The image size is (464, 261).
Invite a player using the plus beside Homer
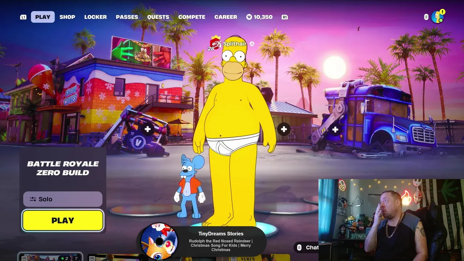(x=284, y=129)
